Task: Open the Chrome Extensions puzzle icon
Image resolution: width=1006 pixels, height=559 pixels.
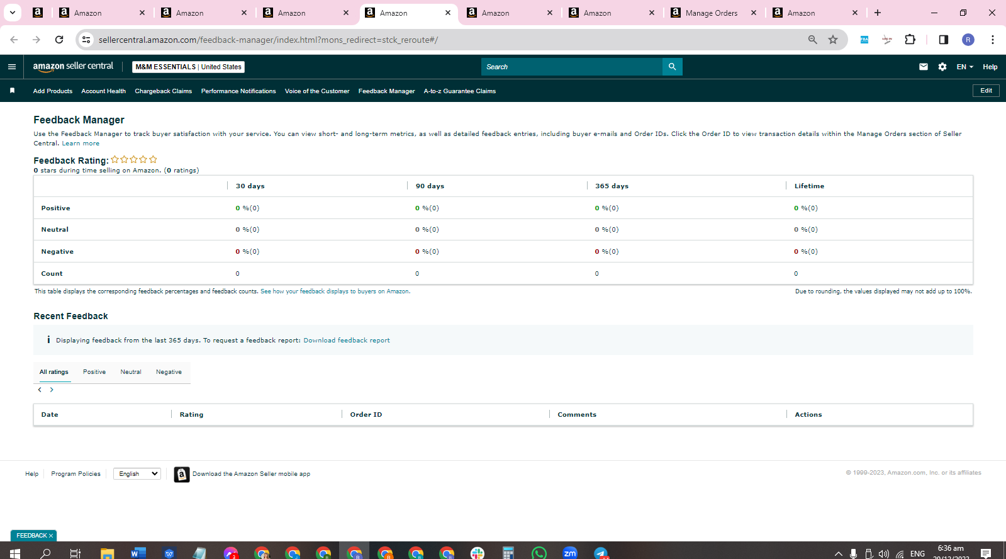Action: [x=910, y=40]
